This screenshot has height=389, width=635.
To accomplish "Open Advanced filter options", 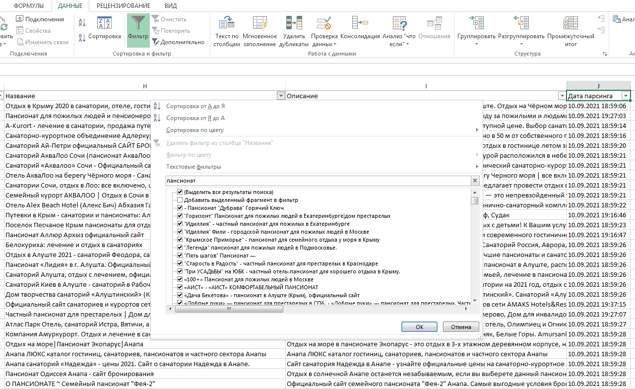I will 178,42.
